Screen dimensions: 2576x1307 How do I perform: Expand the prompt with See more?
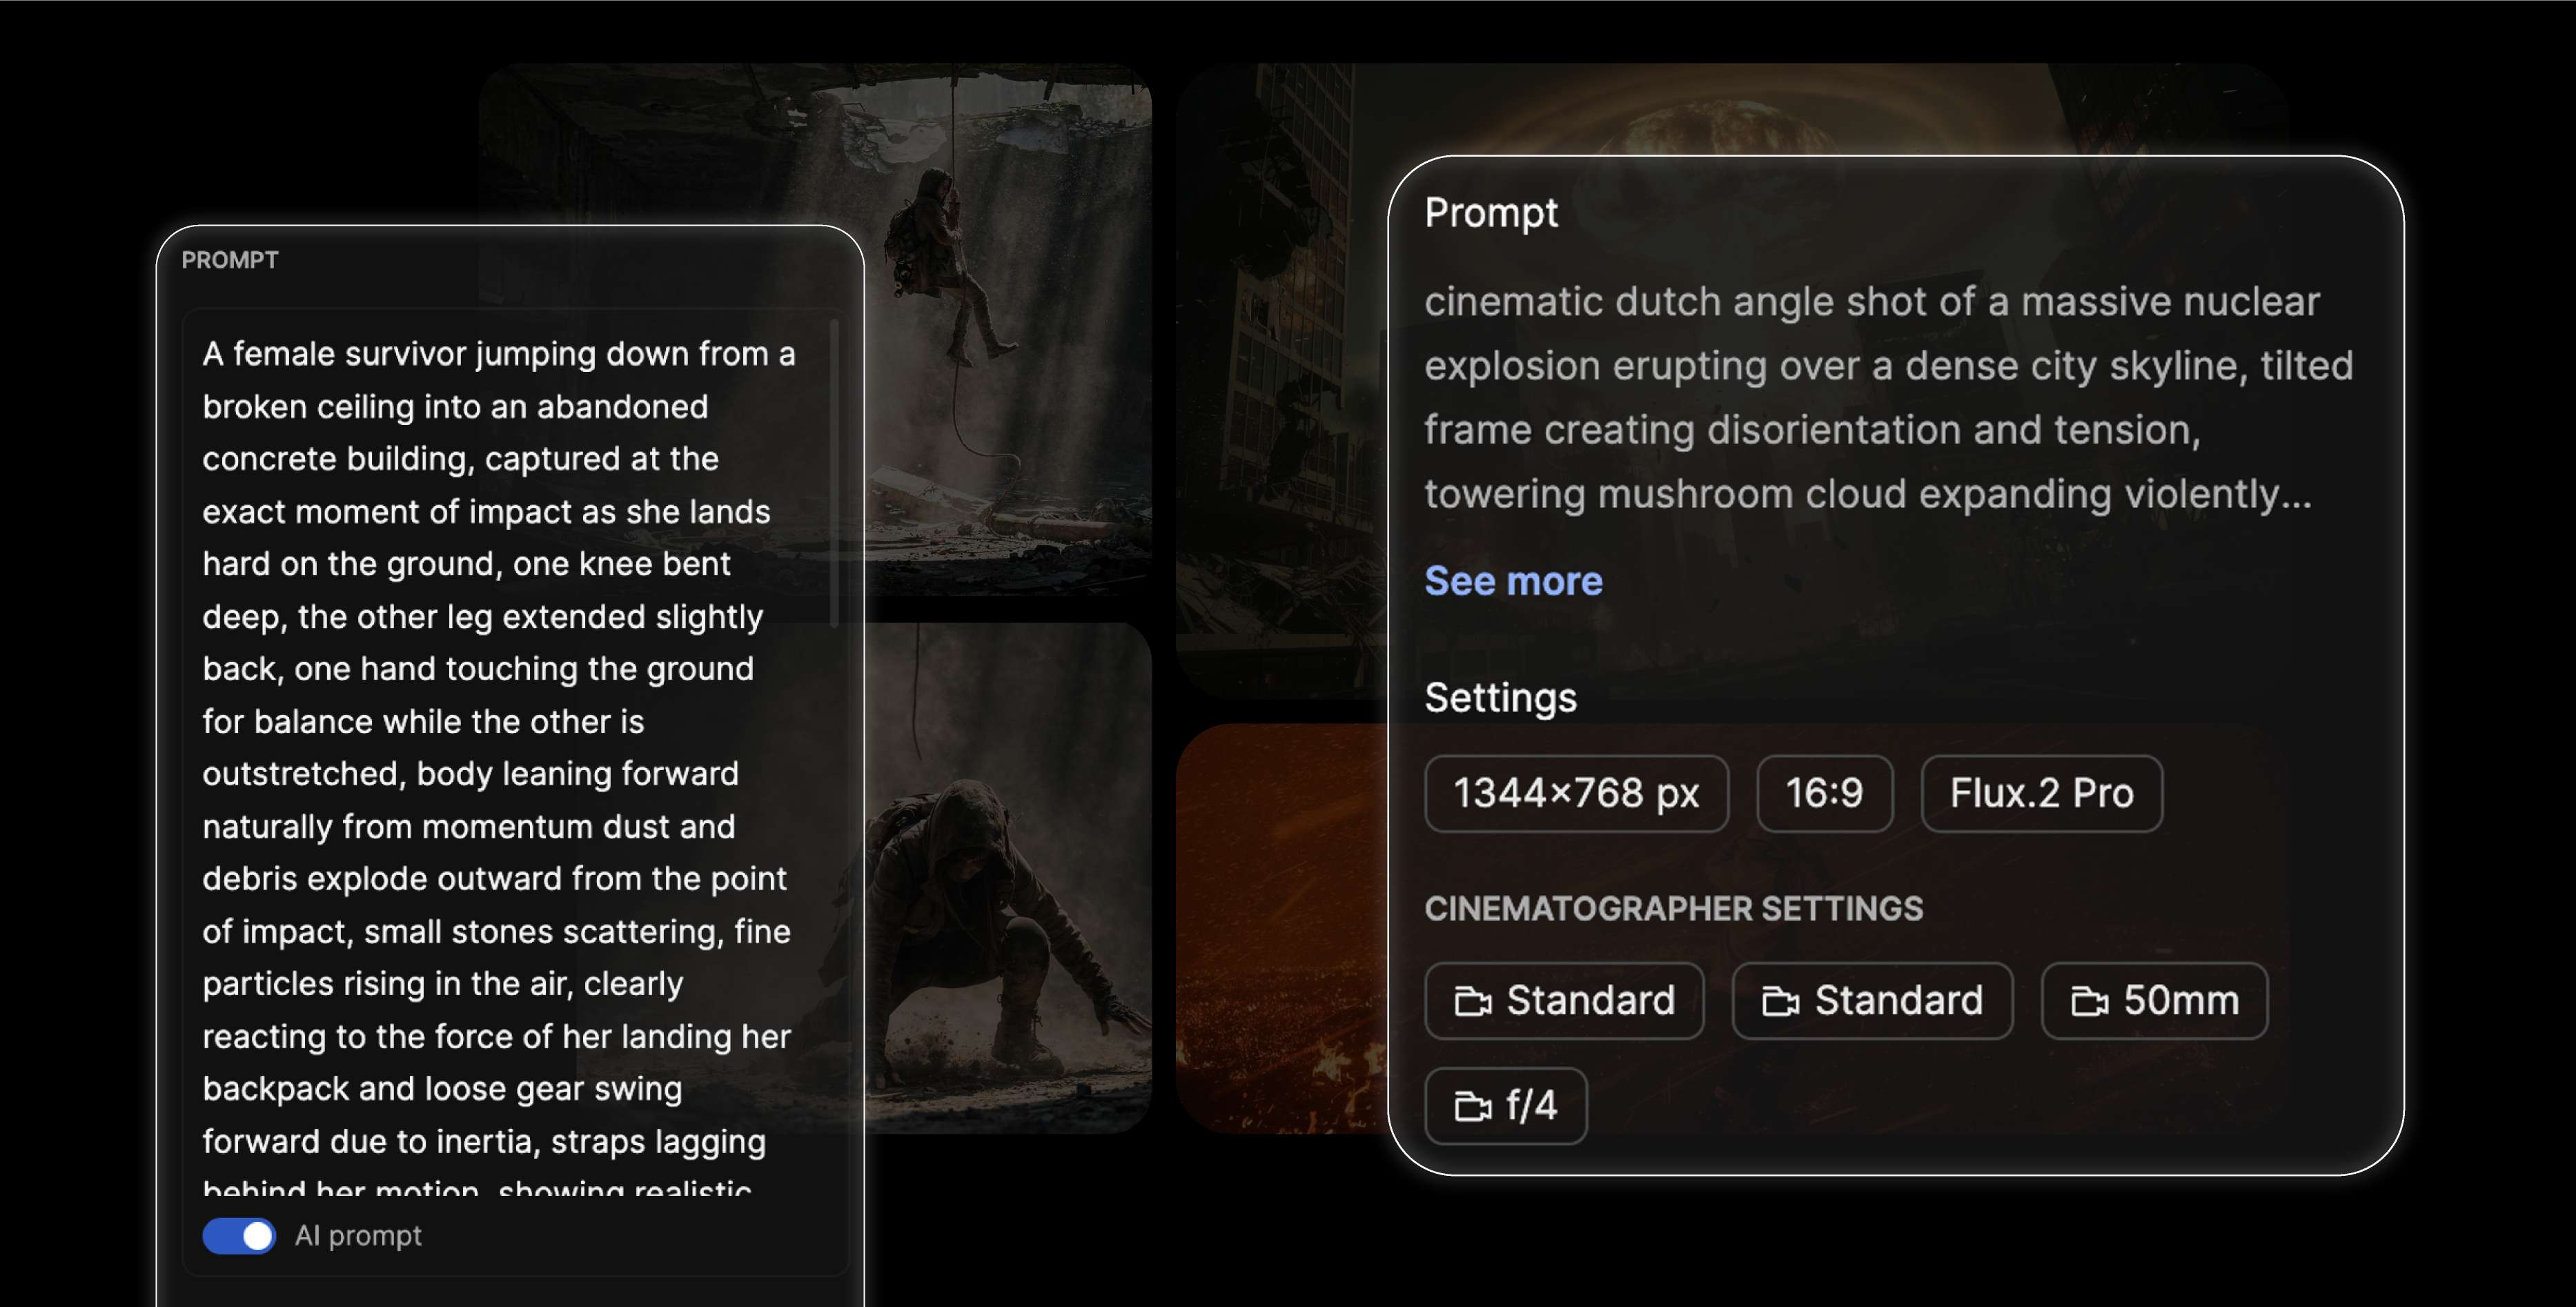(1513, 581)
